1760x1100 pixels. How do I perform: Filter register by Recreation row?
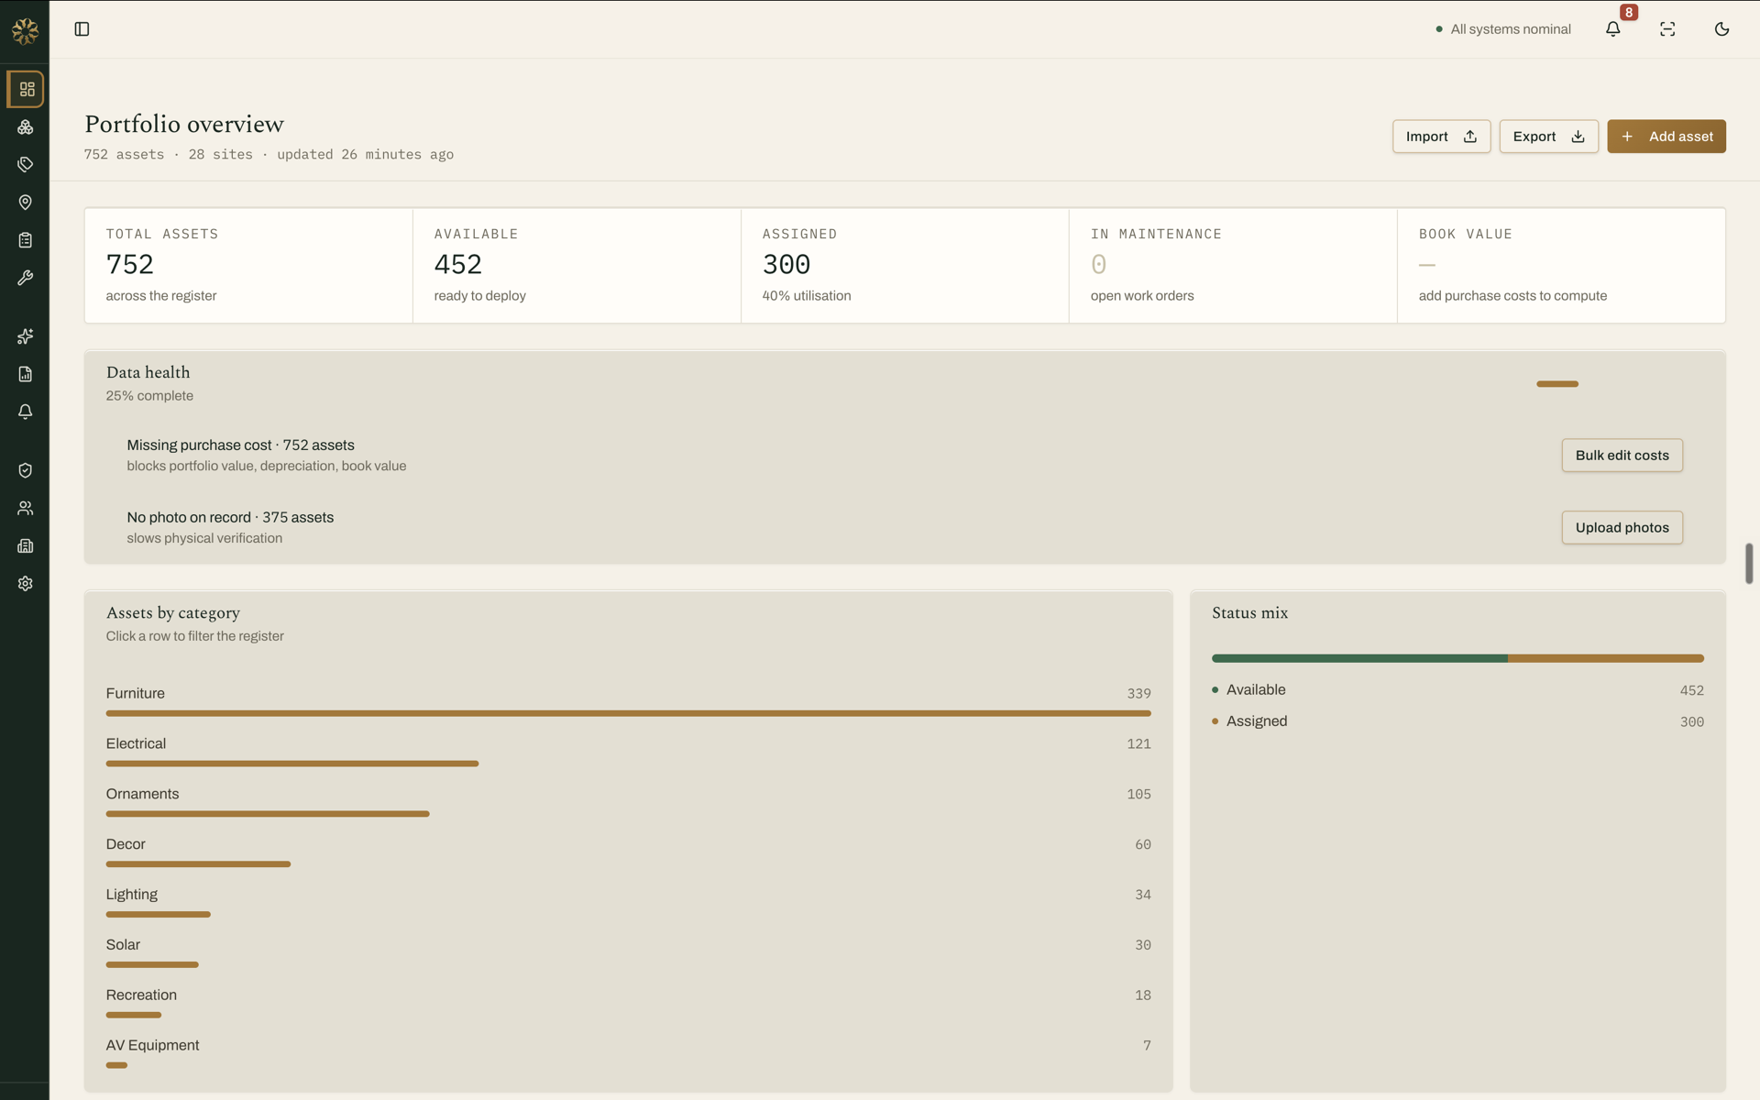(x=628, y=1004)
